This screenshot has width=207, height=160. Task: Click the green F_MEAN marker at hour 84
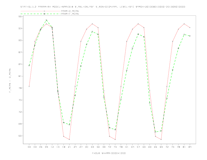[190, 36]
